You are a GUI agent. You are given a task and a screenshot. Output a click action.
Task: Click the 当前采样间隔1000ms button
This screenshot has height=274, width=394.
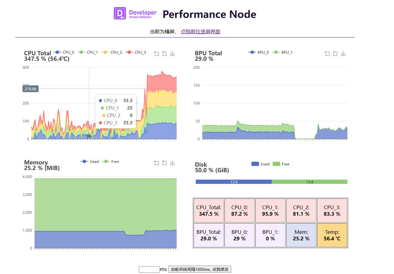199,269
